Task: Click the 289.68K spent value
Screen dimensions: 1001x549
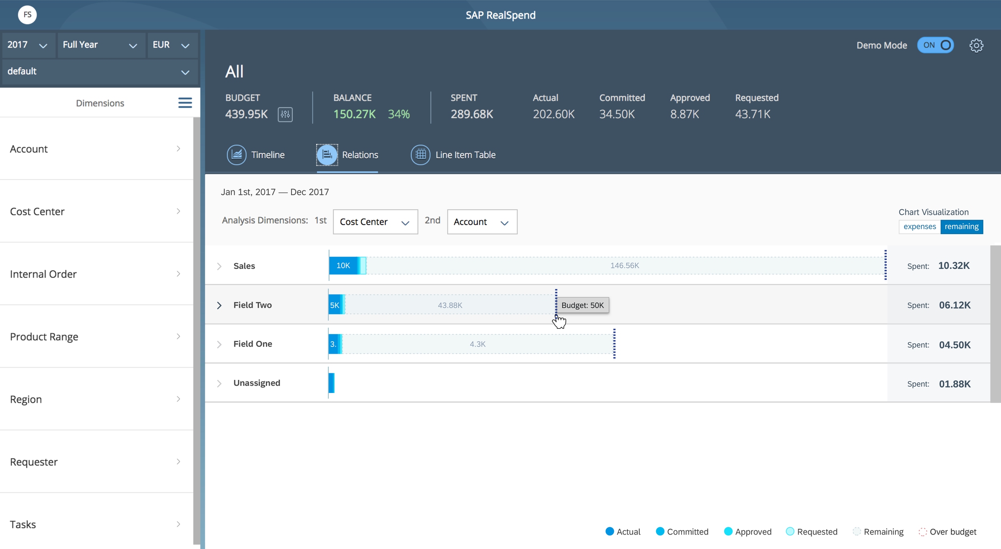Action: 472,114
